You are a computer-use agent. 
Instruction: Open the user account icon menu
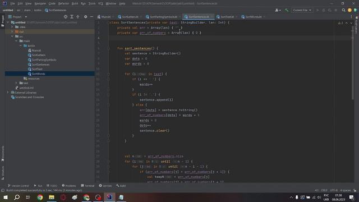[x=278, y=10]
